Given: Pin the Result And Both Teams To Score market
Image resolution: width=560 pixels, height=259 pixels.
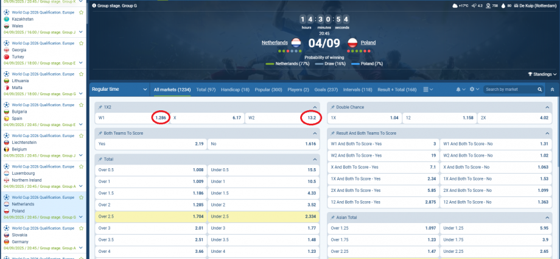Looking at the screenshot, I should pyautogui.click(x=333, y=133).
